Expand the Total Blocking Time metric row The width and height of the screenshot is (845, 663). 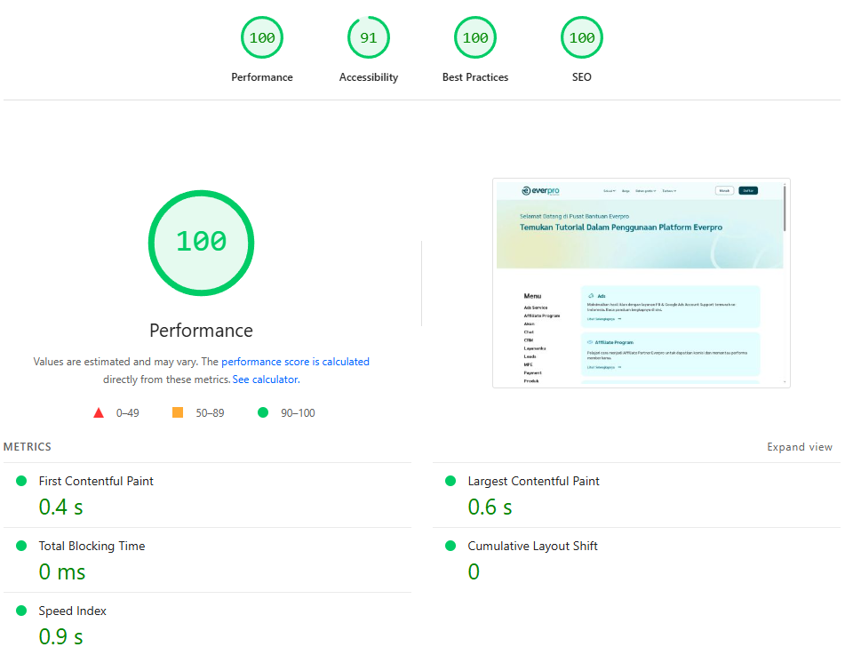[92, 546]
